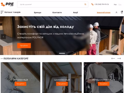
Task: Click the Захистіть свій дім від холоду heading
Action: coord(45,27)
